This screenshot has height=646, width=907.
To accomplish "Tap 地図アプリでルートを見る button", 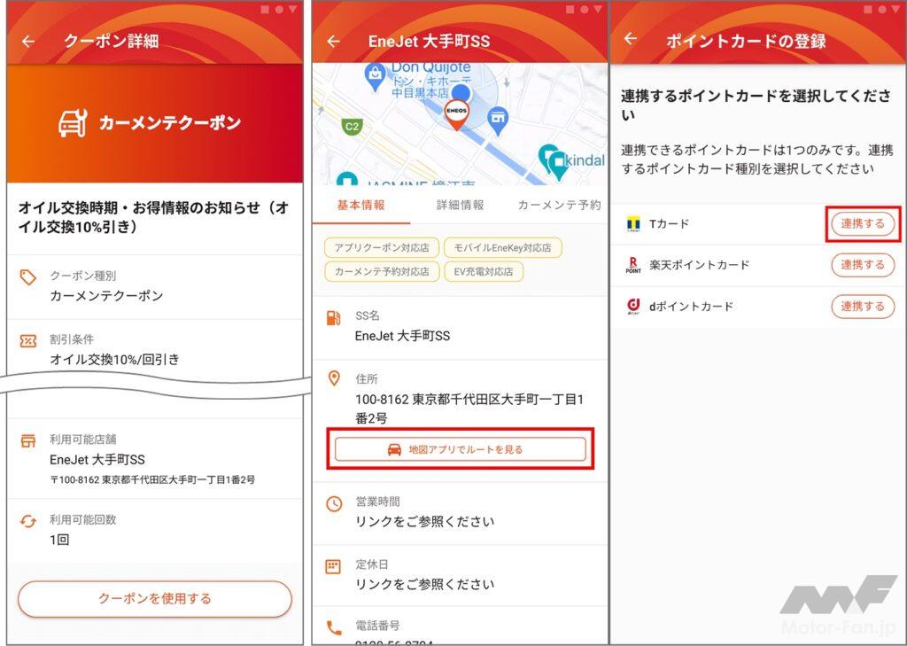I will [461, 449].
